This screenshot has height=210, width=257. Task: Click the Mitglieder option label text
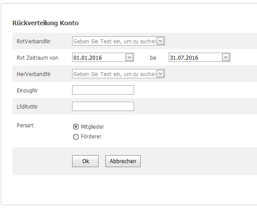(92, 127)
